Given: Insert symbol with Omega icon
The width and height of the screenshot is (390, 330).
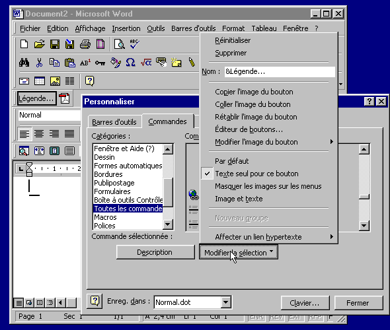Looking at the screenshot, I should coord(131,62).
